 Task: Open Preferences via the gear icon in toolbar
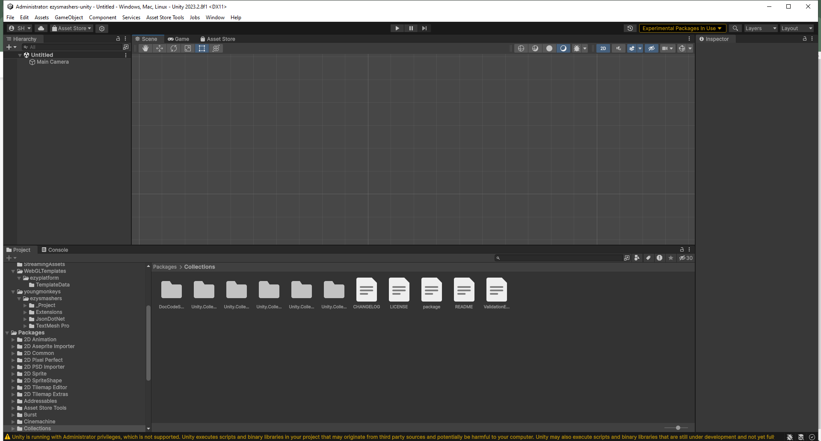pos(101,28)
